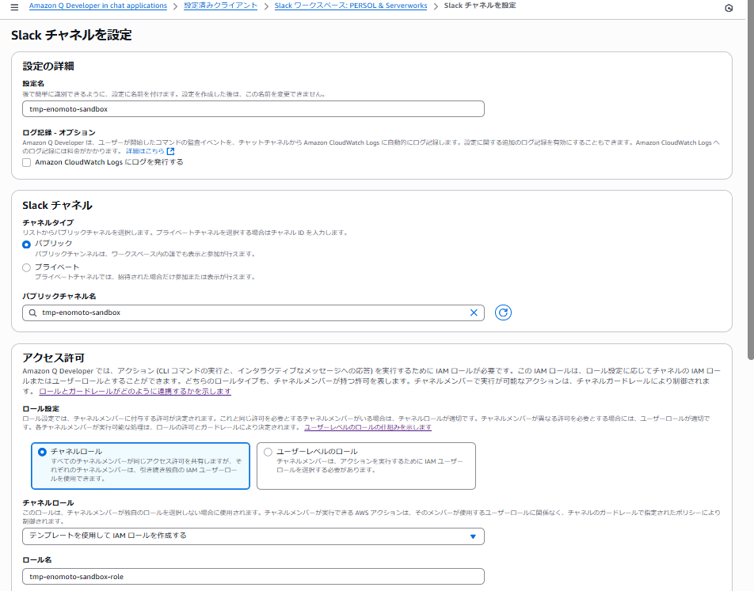The image size is (754, 591).
Task: Refresh the public channel list
Action: [x=503, y=313]
